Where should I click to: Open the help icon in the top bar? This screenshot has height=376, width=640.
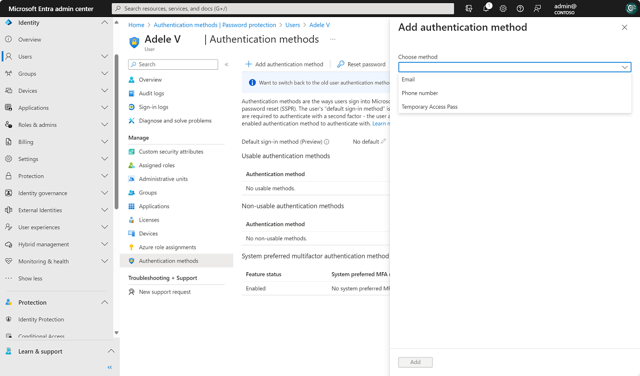tap(519, 9)
